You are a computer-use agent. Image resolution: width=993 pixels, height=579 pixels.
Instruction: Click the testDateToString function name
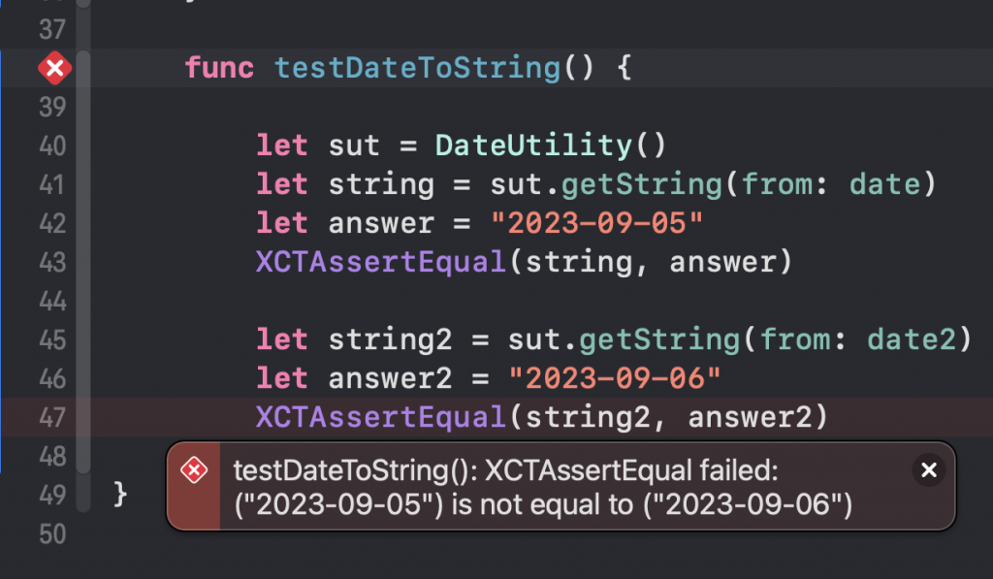(x=417, y=68)
